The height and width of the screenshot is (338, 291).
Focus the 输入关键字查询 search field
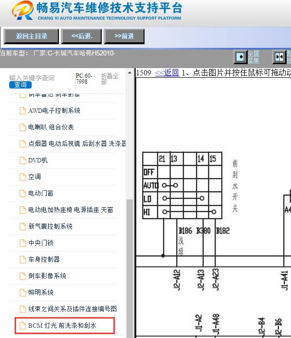[x=32, y=78]
